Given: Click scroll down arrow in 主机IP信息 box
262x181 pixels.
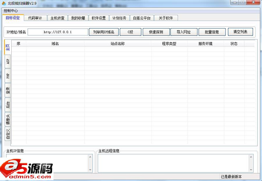Looking at the screenshot, I should tap(90, 170).
